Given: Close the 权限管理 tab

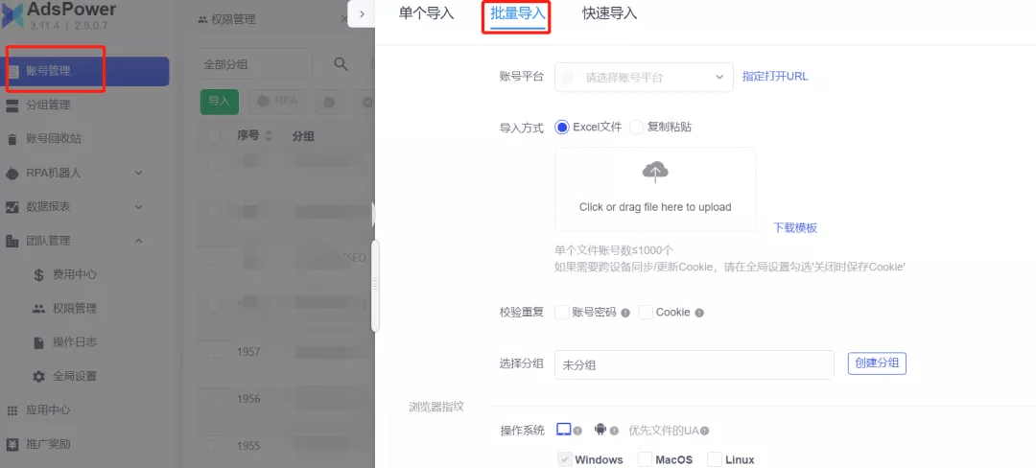Looking at the screenshot, I should [342, 20].
